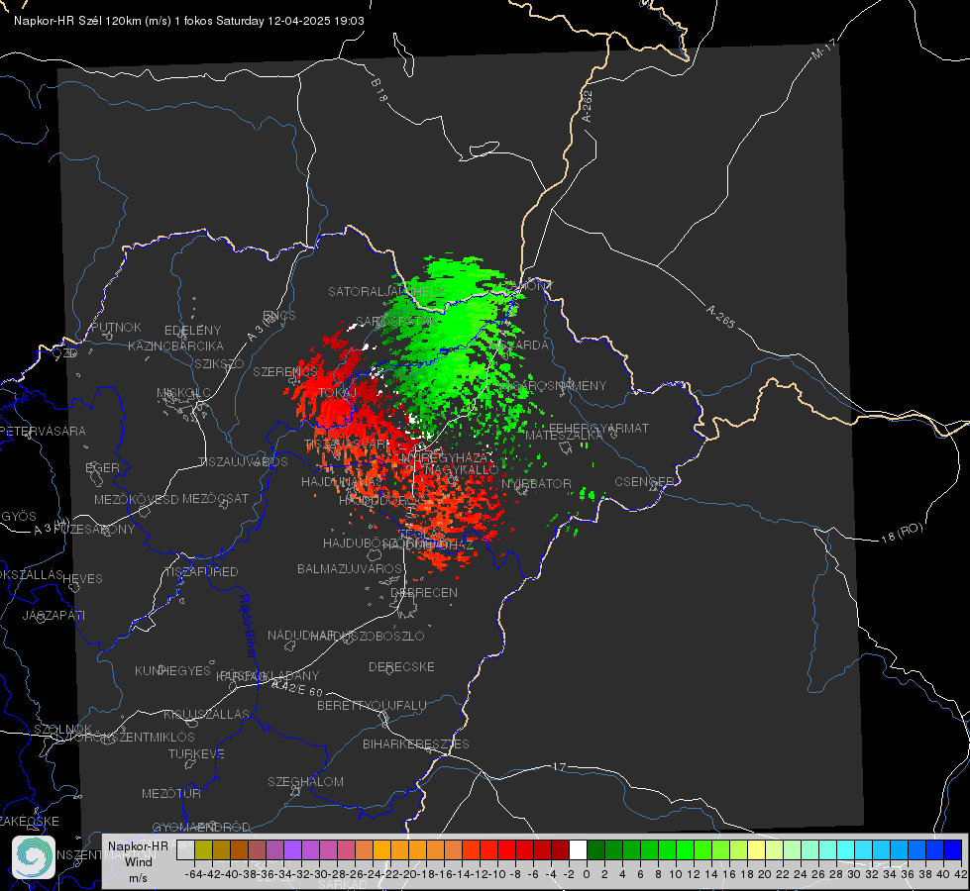Select the NAGYKÁLLÓ label
Image resolution: width=970 pixels, height=891 pixels.
coord(461,470)
